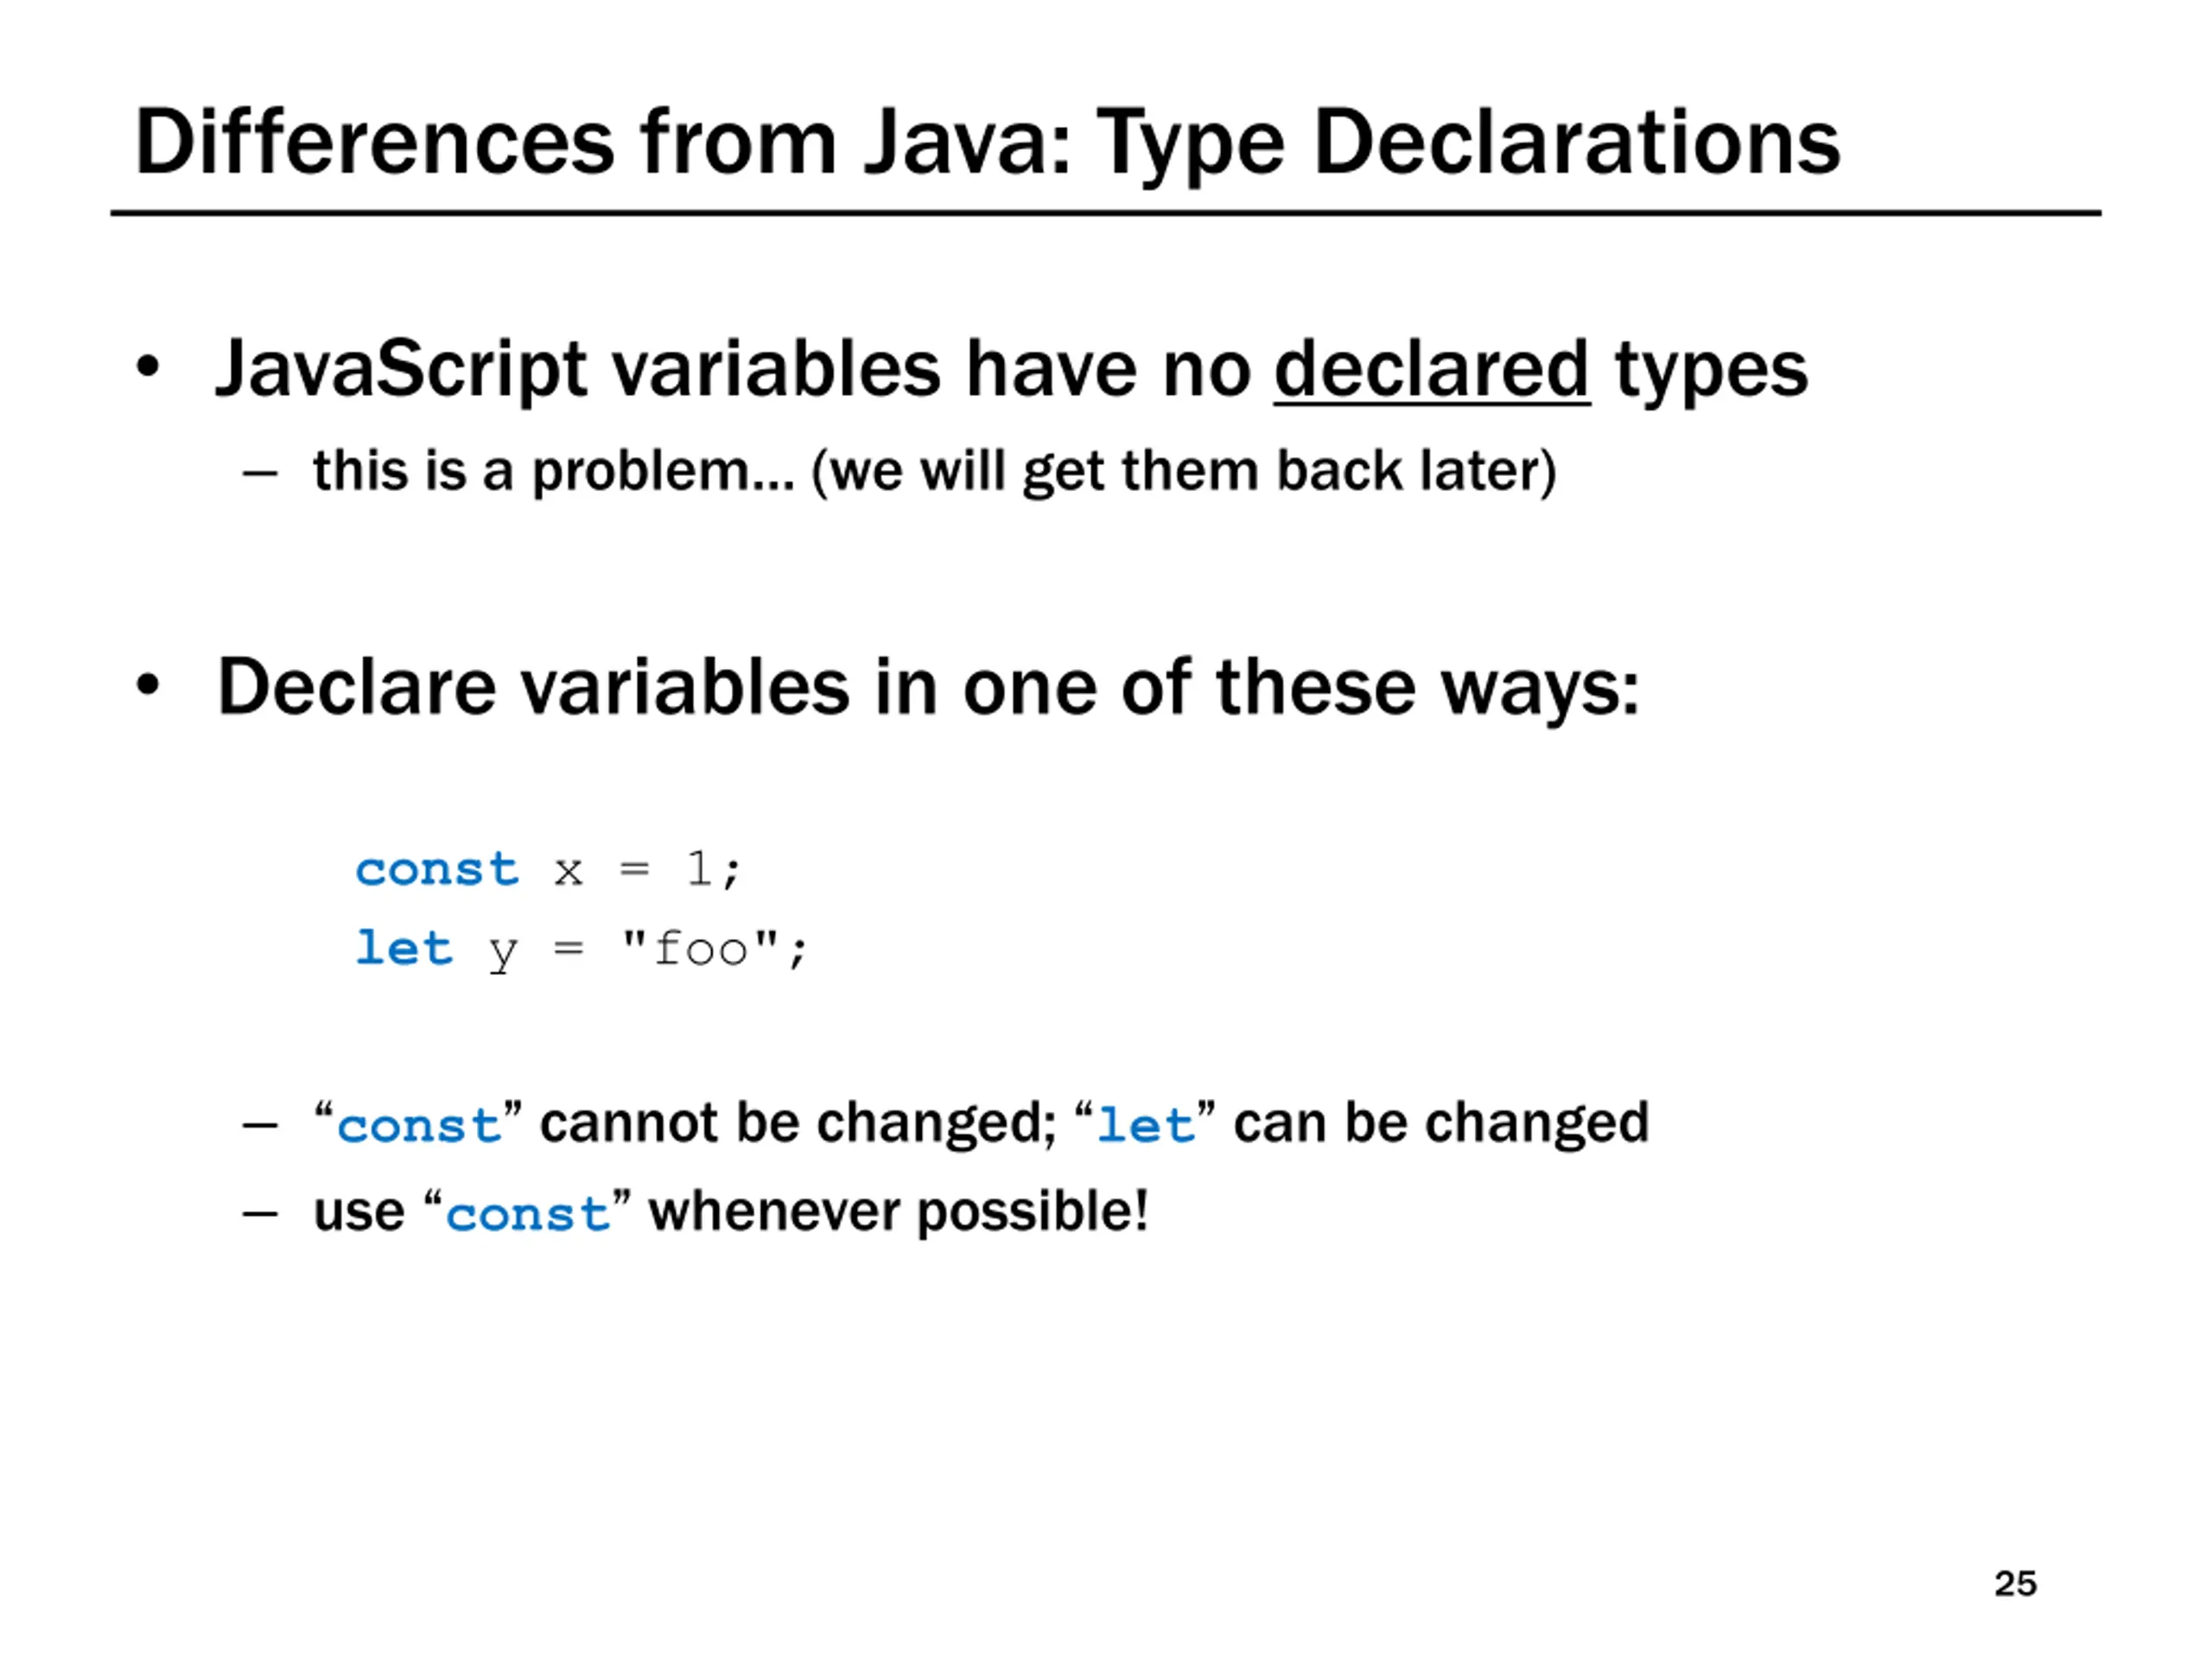Image resolution: width=2212 pixels, height=1659 pixels.
Task: Click the slide number 25
Action: coord(2015,1583)
